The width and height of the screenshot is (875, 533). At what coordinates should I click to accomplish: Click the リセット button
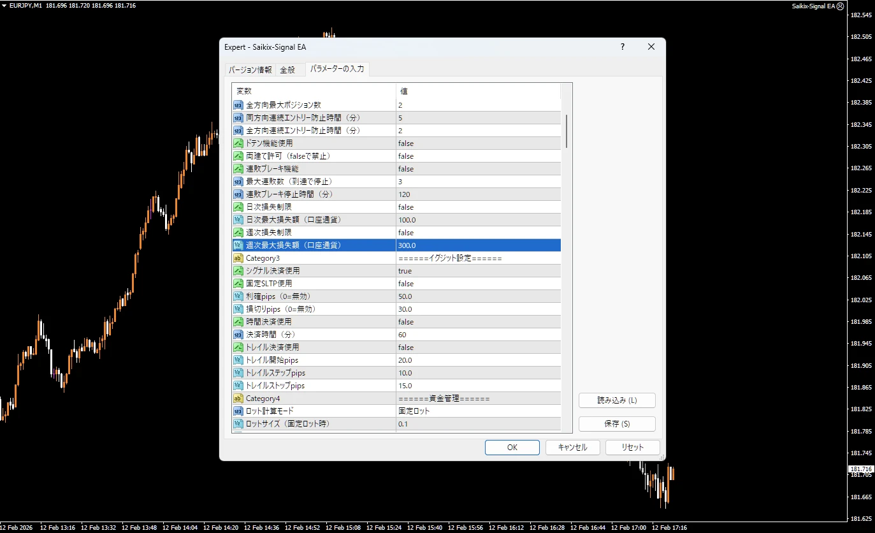click(632, 447)
